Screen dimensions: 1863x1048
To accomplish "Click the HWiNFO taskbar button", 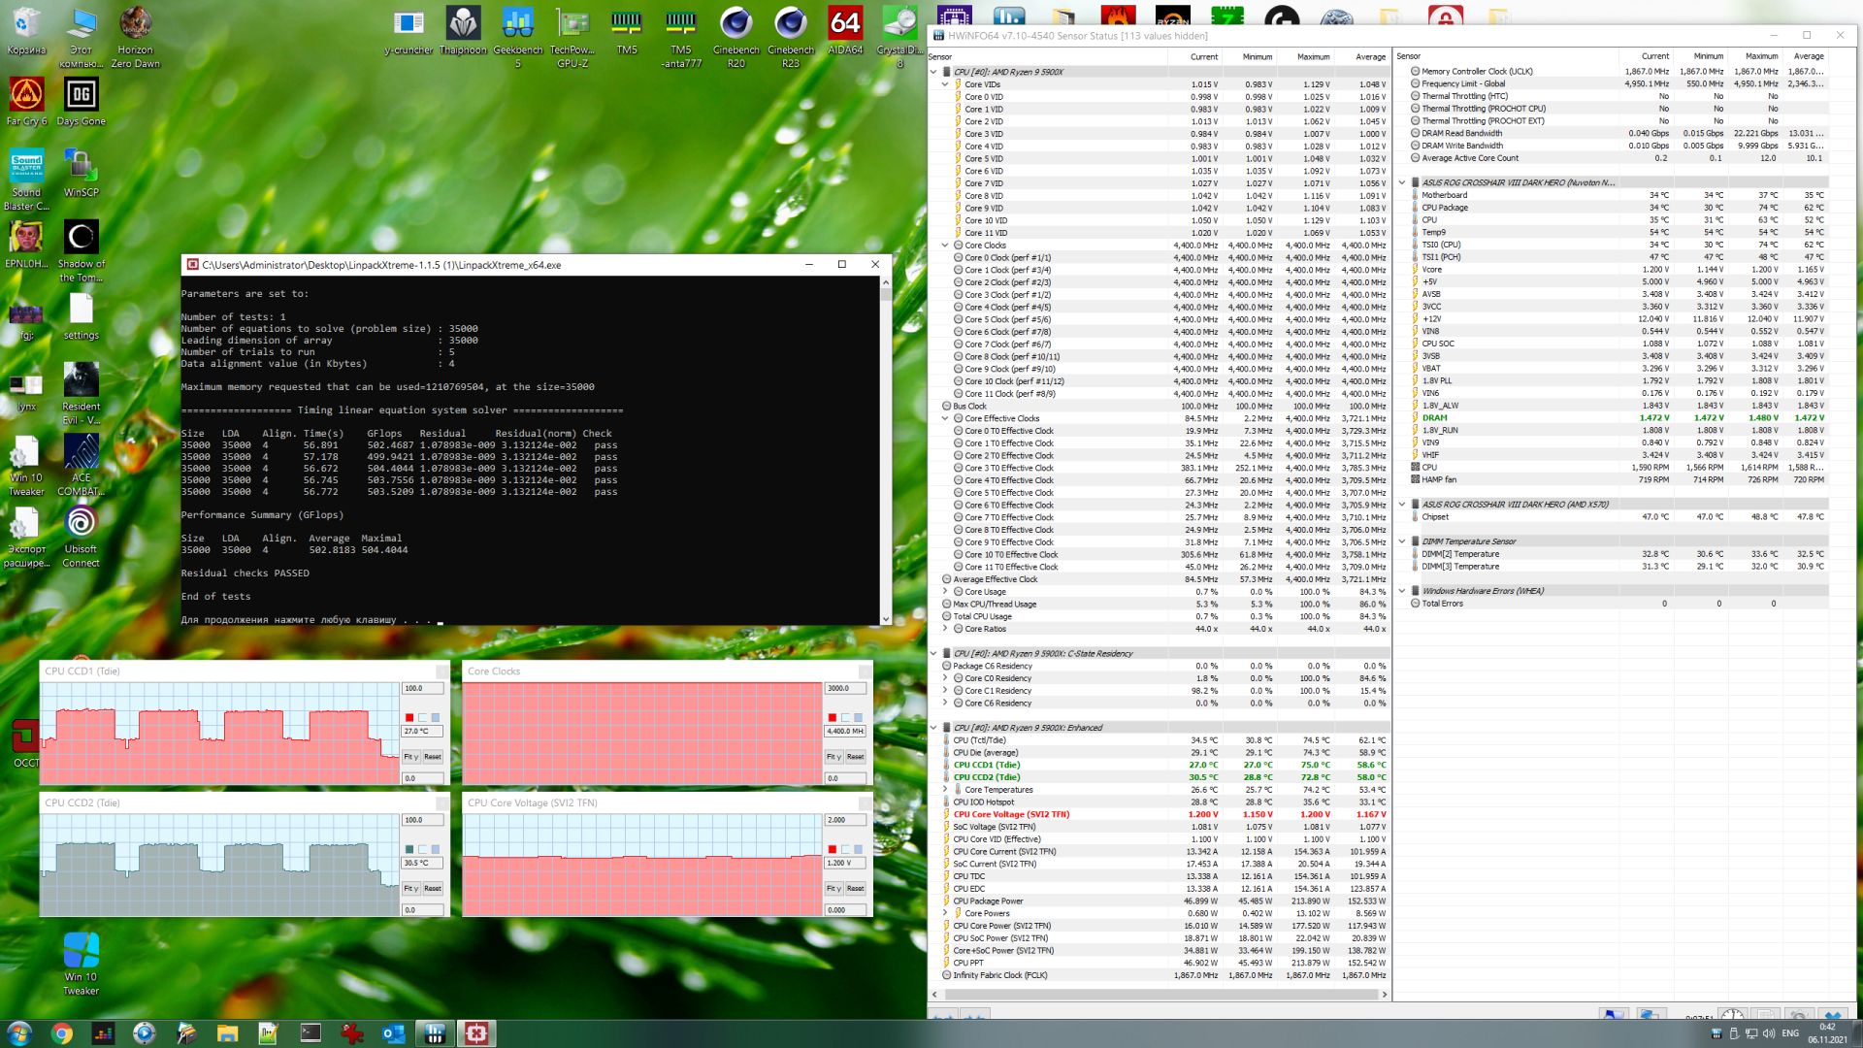I will pyautogui.click(x=435, y=1033).
